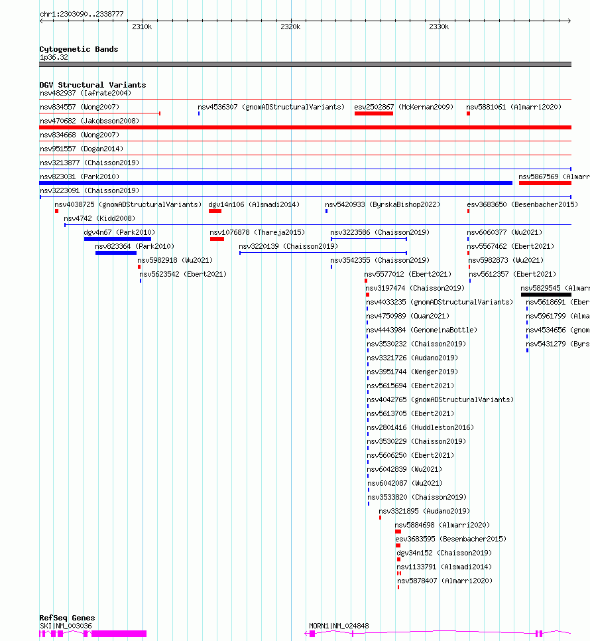This screenshot has height=641, width=590.
Task: Click nsv6060377 (Wu2021) label
Action: pos(504,232)
